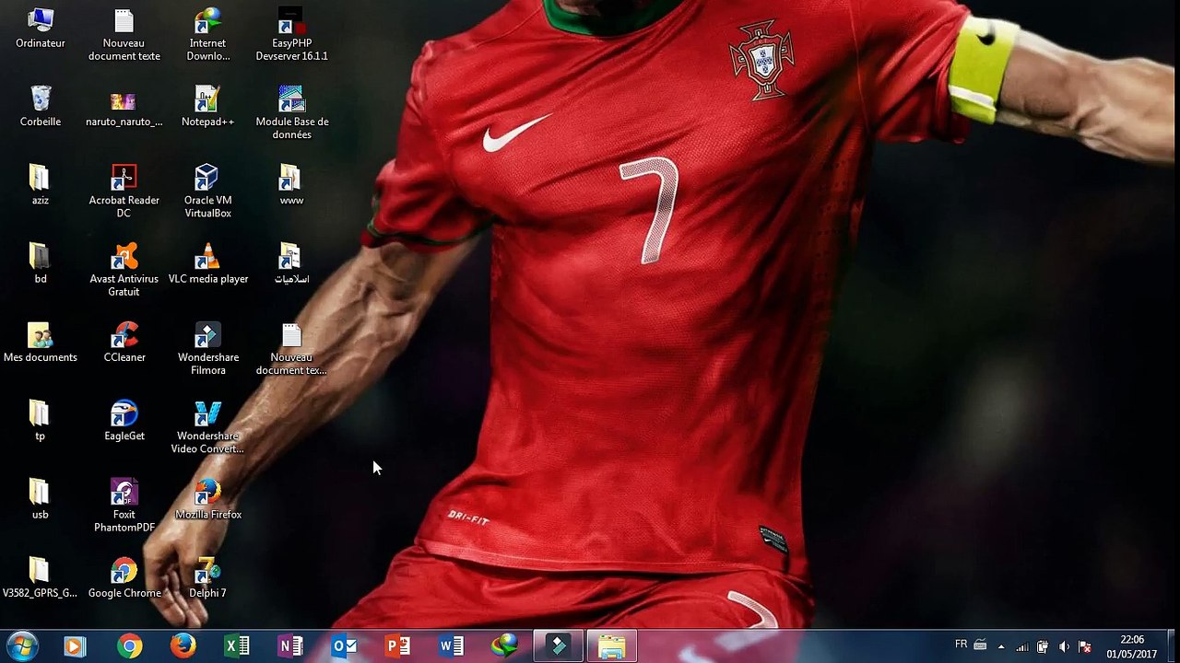Open the FR input language selector
Screen dimensions: 1180x663
click(962, 645)
